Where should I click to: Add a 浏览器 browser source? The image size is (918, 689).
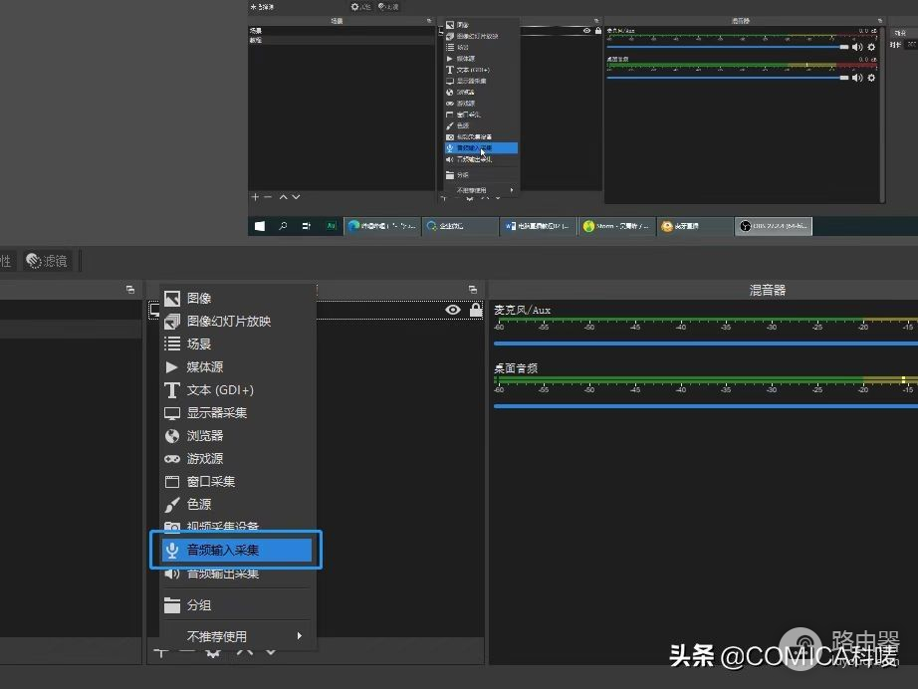205,436
